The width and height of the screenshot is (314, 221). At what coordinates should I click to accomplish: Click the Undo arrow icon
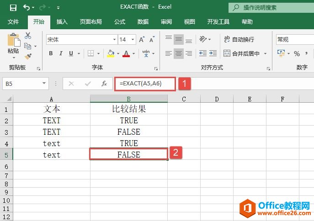pos(26,7)
